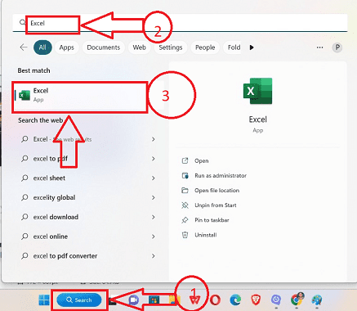
Task: Select the All filter tab
Action: coord(42,47)
